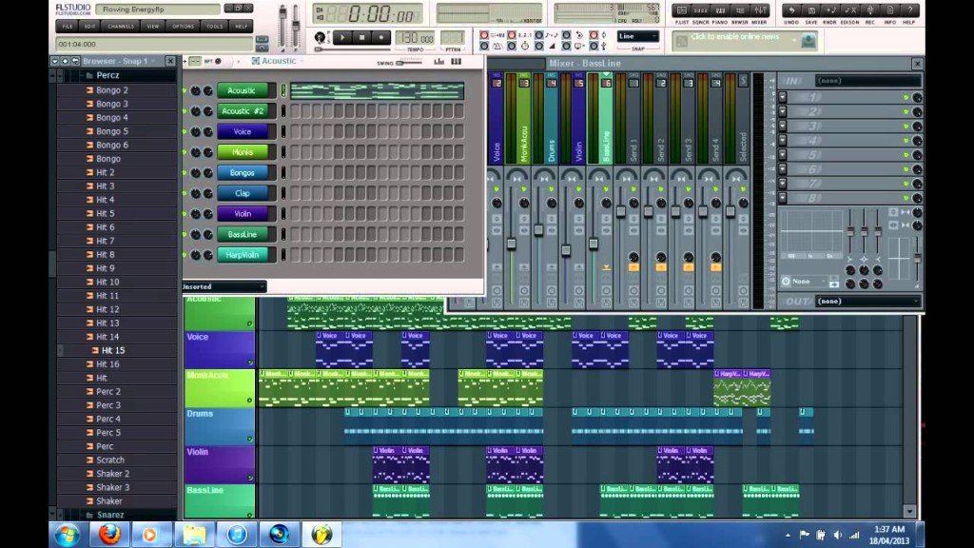Toggle Send 1 orange send switch

tap(633, 267)
